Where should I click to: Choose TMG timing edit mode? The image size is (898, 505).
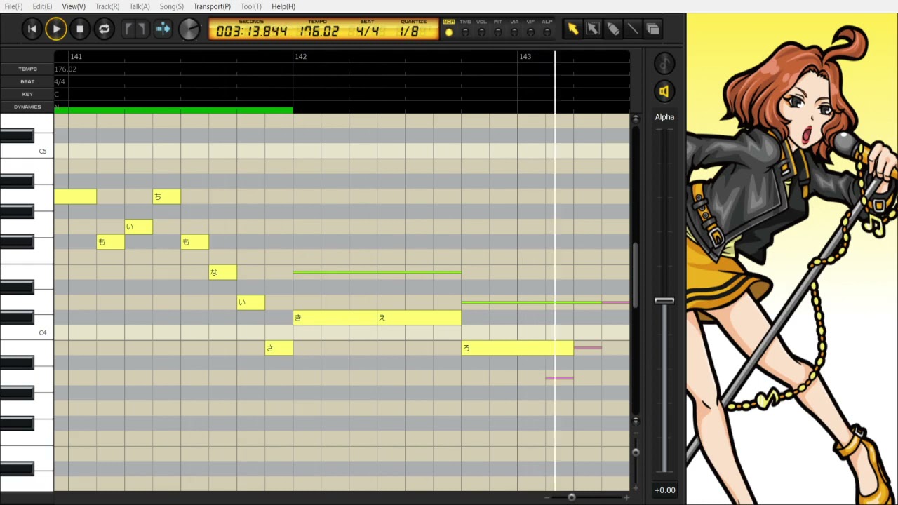pos(465,28)
